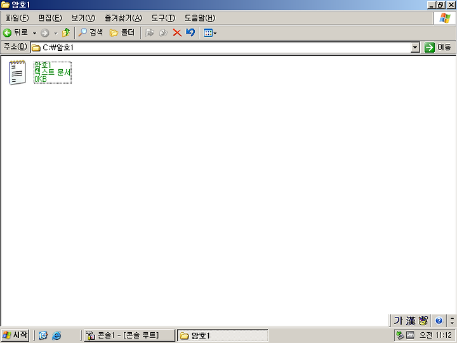Viewport: 457px width, 343px height.
Task: Open the 도구(T) menu
Action: pyautogui.click(x=163, y=18)
